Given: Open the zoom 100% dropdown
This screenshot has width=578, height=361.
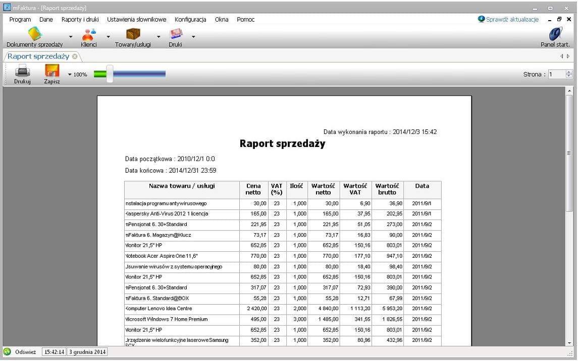Looking at the screenshot, I should click(x=70, y=75).
